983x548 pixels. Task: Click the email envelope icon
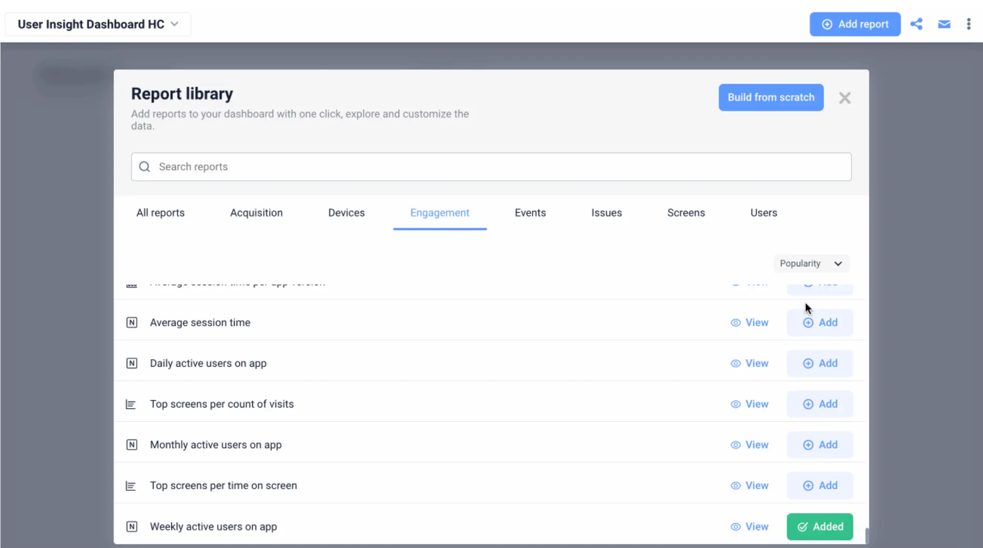coord(944,24)
